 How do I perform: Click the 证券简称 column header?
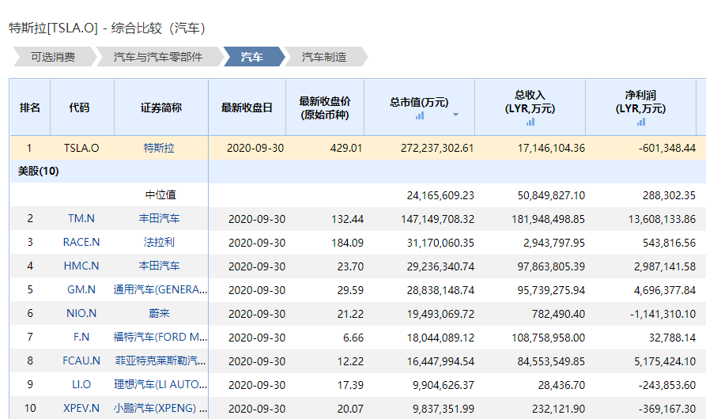tap(160, 108)
